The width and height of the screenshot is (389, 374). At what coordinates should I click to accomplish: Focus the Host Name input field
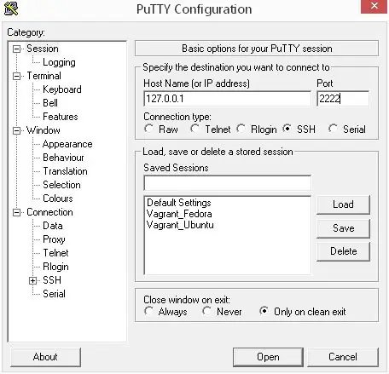(228, 99)
